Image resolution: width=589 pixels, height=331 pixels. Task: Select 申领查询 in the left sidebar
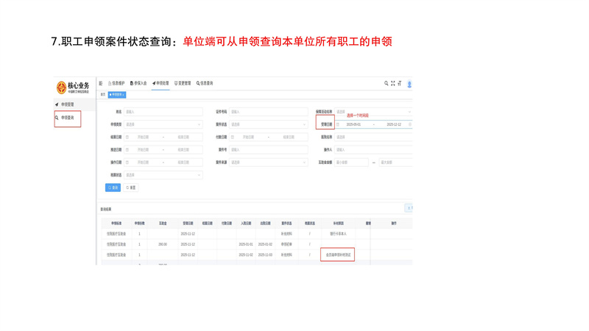coord(67,117)
